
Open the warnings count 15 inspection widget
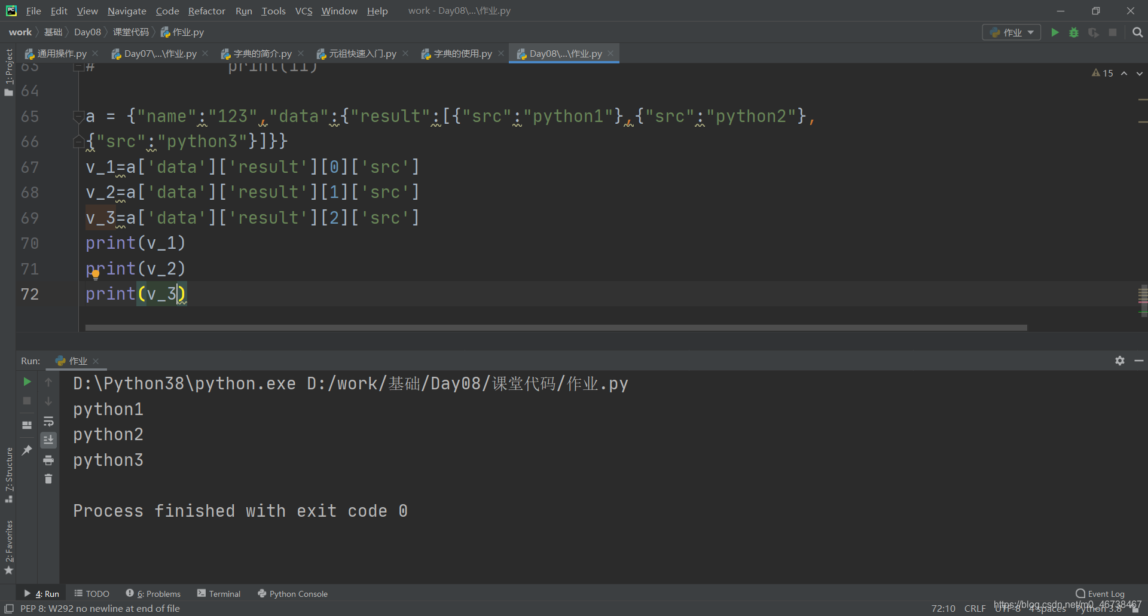(x=1103, y=73)
